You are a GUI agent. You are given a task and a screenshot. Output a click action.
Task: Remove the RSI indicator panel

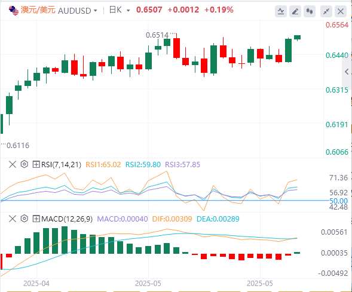click(x=13, y=164)
